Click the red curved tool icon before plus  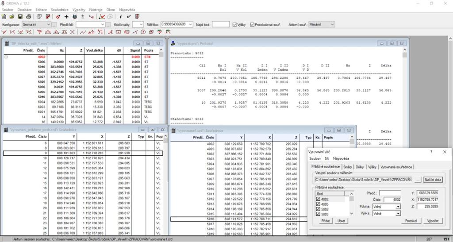(58, 17)
